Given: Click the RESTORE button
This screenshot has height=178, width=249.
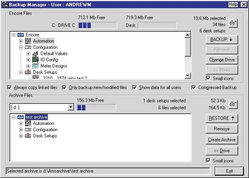Looking at the screenshot, I should click(x=222, y=118).
